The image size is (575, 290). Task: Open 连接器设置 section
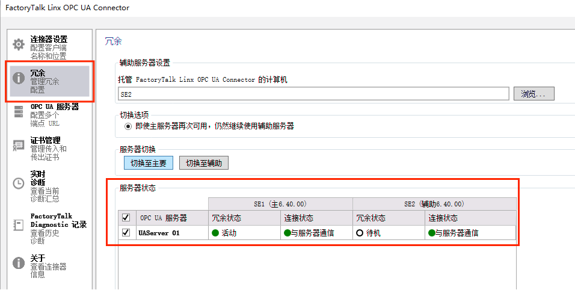(49, 48)
